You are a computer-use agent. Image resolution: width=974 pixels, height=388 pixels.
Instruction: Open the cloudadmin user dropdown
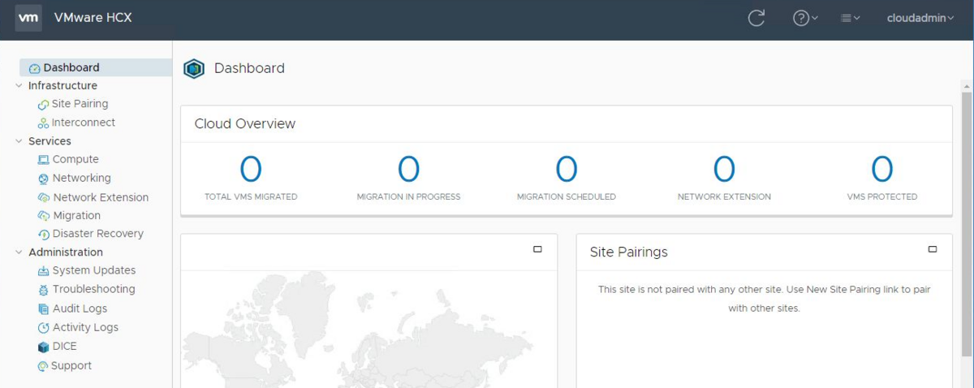920,18
